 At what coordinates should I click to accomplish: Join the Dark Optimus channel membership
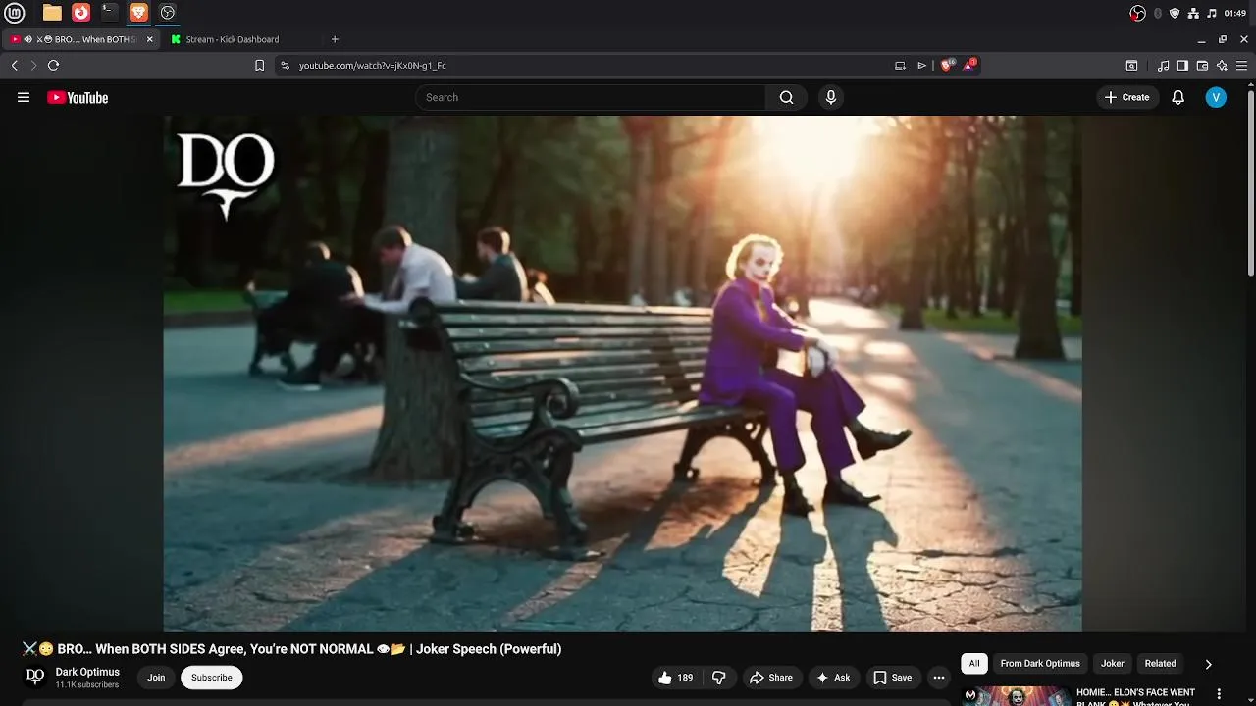click(156, 678)
